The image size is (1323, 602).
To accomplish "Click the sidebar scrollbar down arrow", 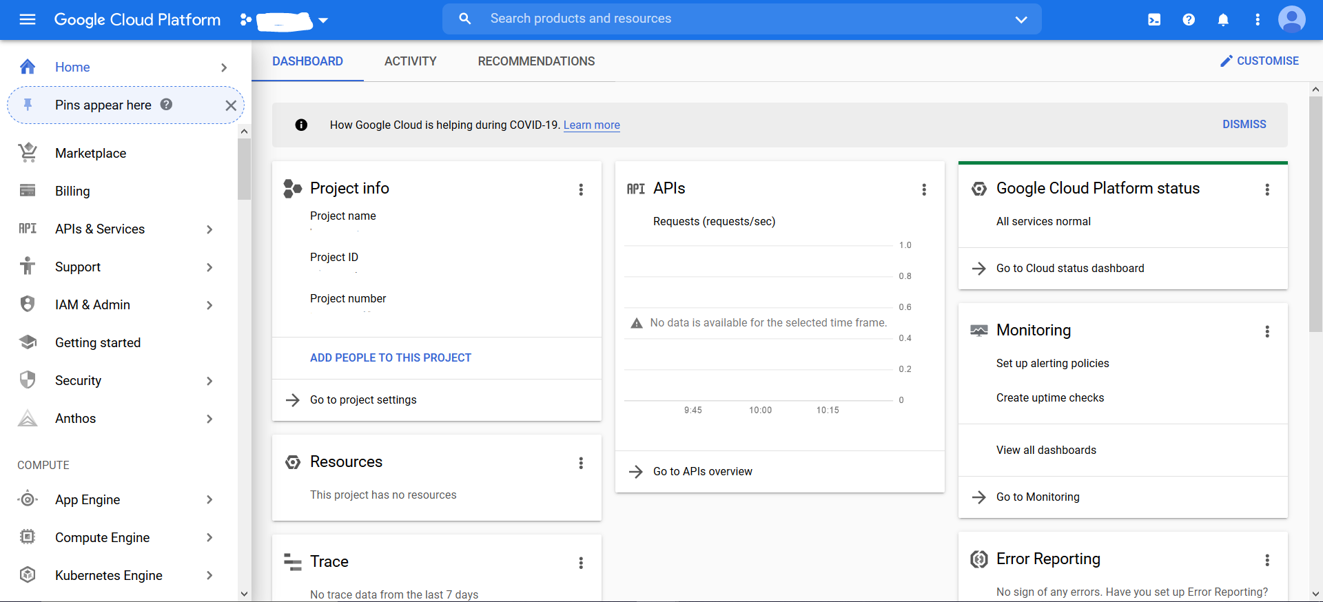I will [x=244, y=594].
